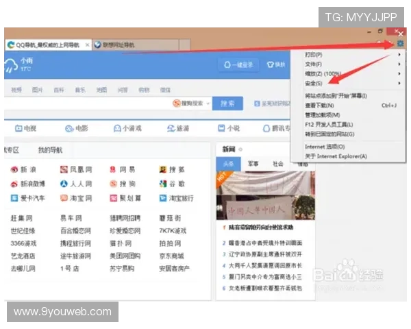Screen dimensions: 411x329
Task: Click the rain weather cloud icon
Action: [10, 65]
